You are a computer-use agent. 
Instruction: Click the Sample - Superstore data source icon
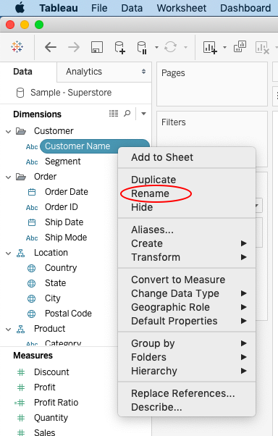point(20,93)
